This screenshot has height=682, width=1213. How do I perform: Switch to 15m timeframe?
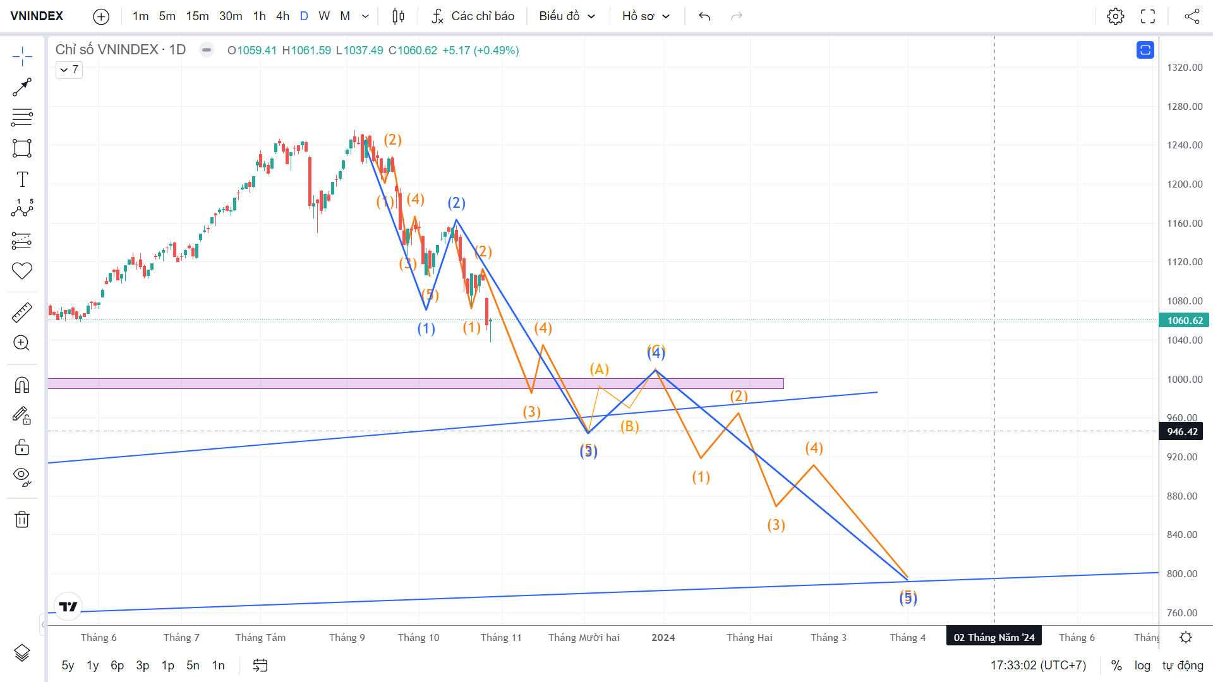pyautogui.click(x=197, y=16)
